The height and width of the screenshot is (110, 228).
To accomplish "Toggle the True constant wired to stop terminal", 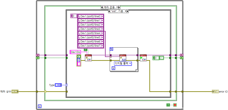I will (x=168, y=105).
